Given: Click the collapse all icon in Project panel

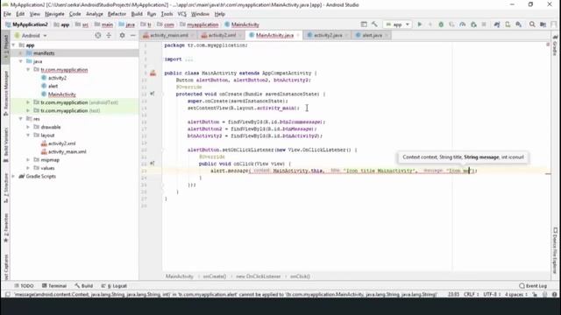Looking at the screenshot, I should [109, 35].
